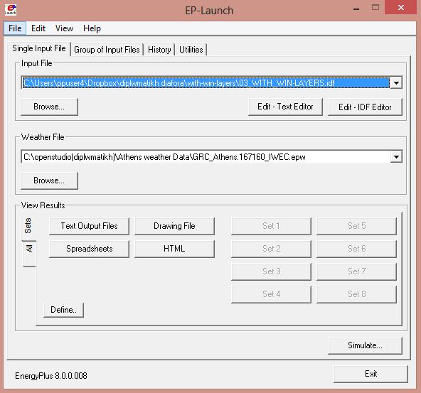Click the Set 8 button
Image resolution: width=421 pixels, height=393 pixels.
click(x=356, y=294)
